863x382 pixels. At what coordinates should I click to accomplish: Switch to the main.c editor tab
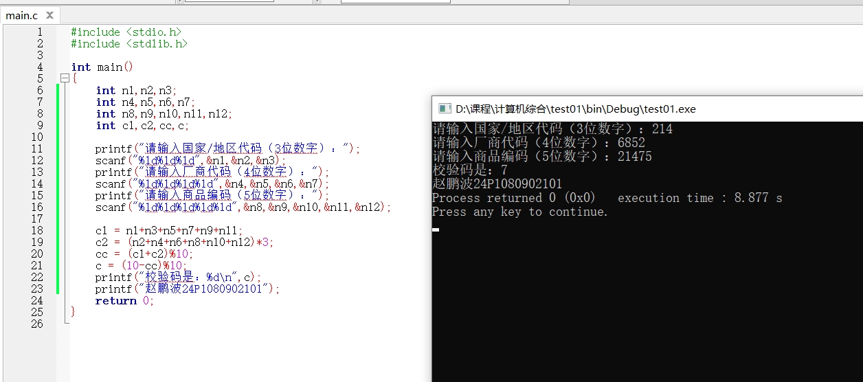(x=22, y=15)
